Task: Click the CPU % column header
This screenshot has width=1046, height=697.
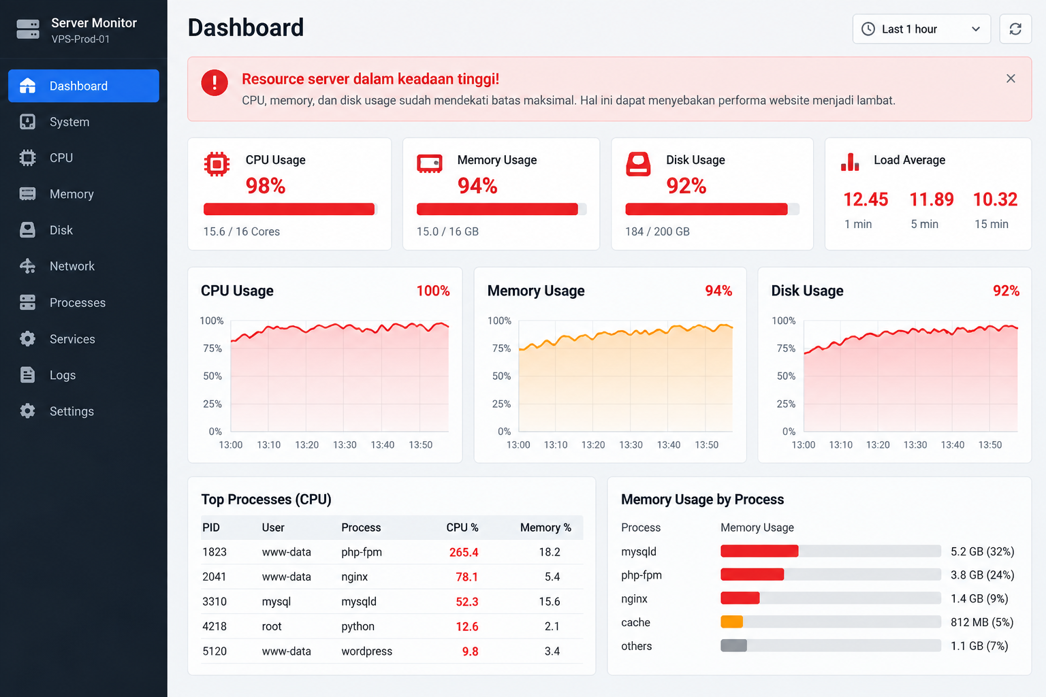Action: point(462,528)
